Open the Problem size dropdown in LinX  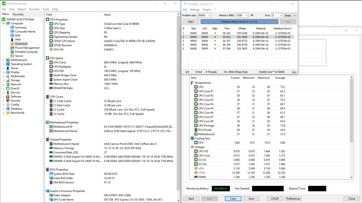209,16
